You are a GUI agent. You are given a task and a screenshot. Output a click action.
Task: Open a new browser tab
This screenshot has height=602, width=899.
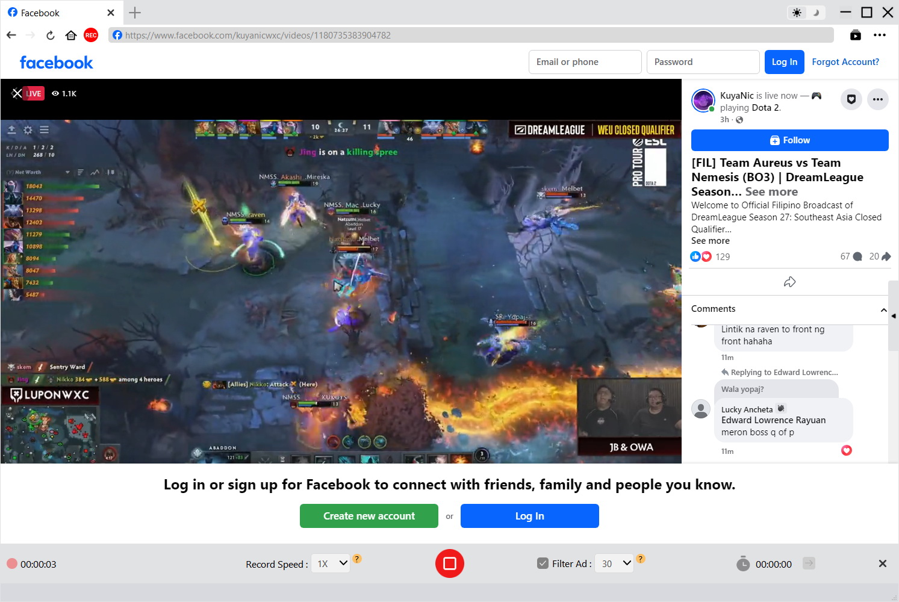pos(135,13)
